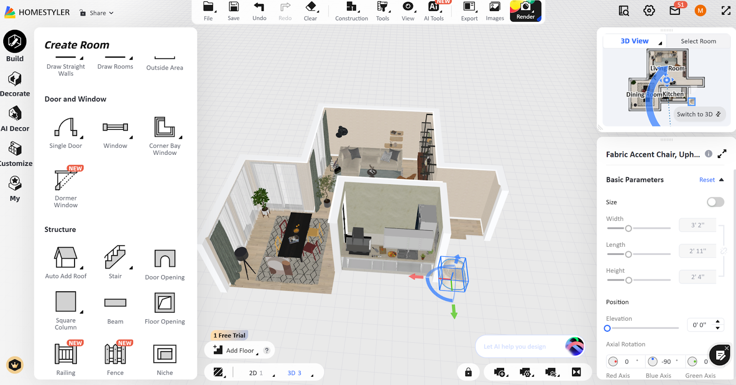736x385 pixels.
Task: Select the Stair structure tool
Action: click(115, 262)
